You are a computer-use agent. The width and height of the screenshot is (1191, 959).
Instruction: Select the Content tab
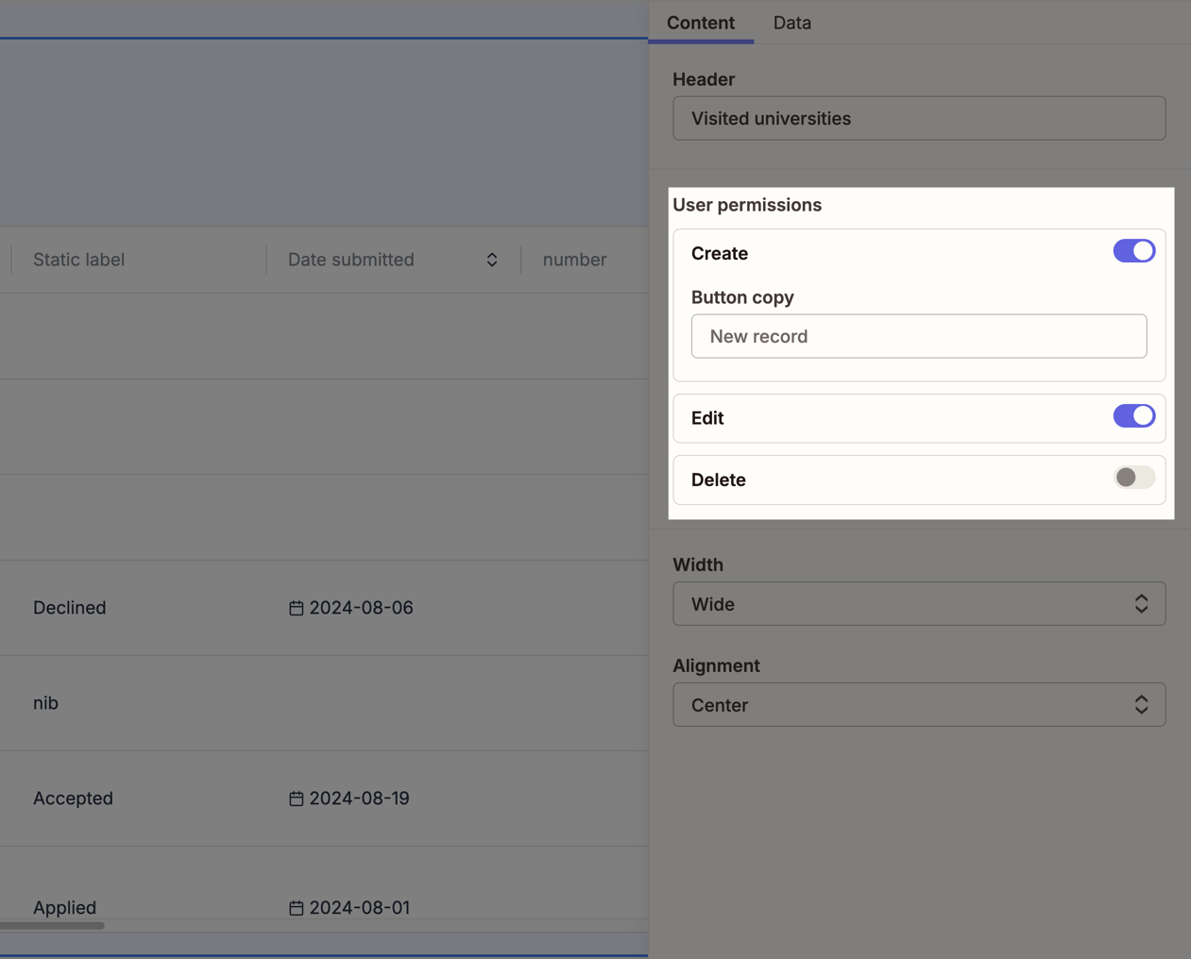(700, 23)
